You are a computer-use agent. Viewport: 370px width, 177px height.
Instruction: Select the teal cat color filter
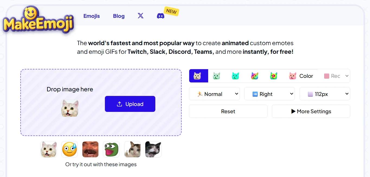235,76
